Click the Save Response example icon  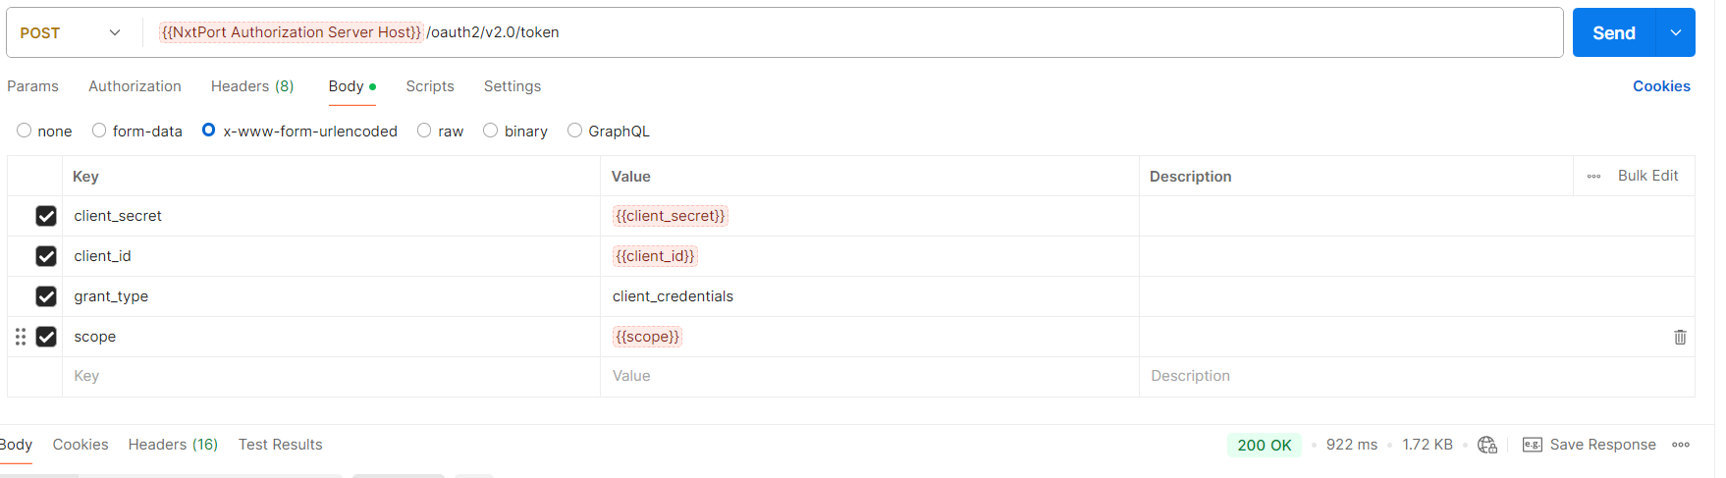[1532, 445]
